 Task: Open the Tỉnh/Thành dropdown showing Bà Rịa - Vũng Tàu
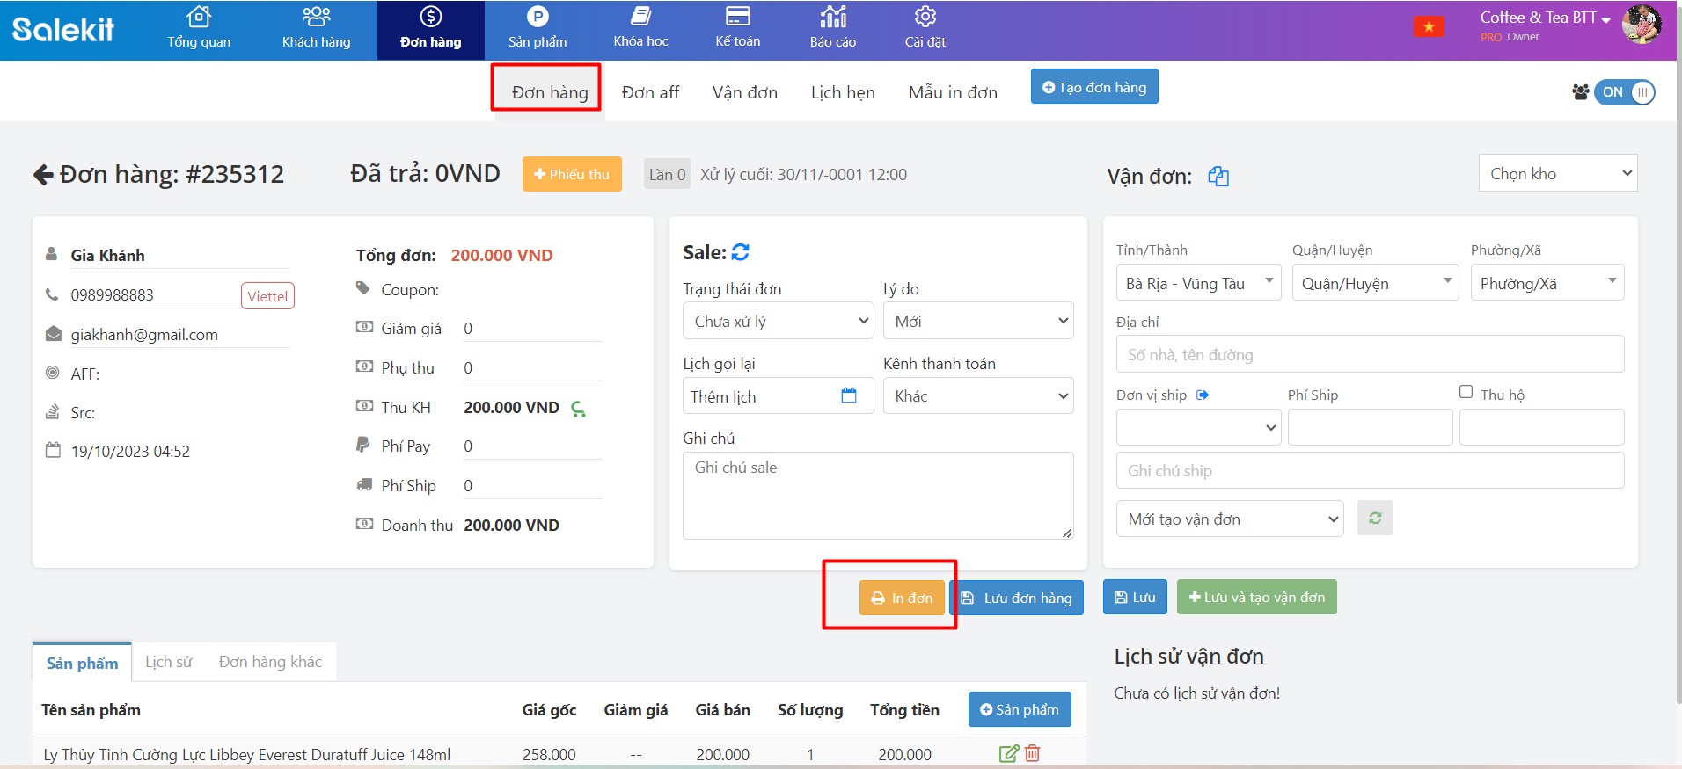point(1198,284)
